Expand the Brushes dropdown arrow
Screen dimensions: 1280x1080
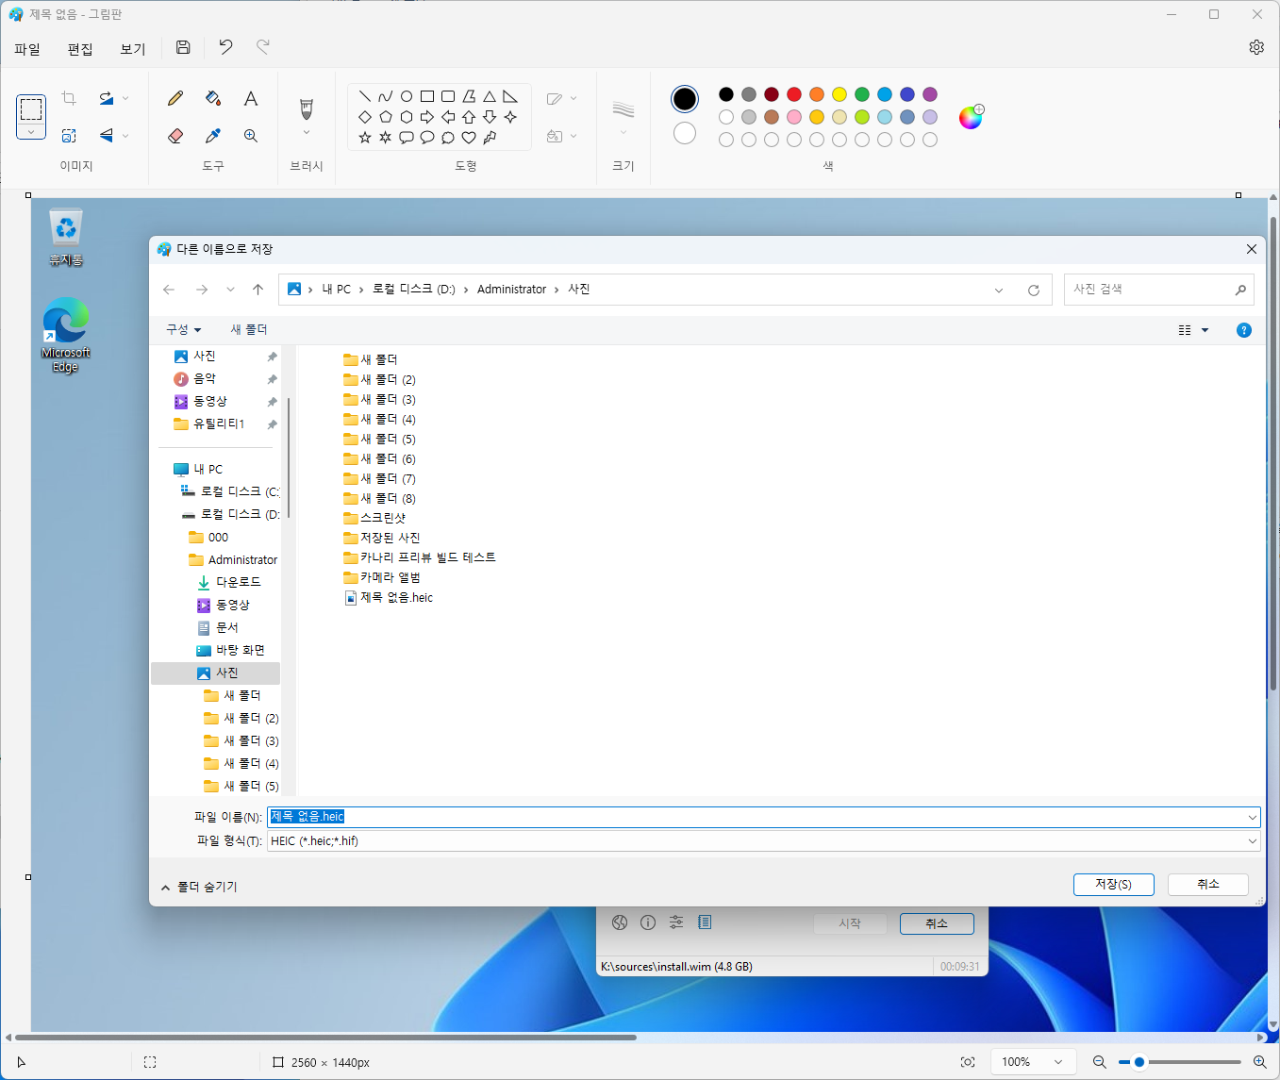[307, 133]
